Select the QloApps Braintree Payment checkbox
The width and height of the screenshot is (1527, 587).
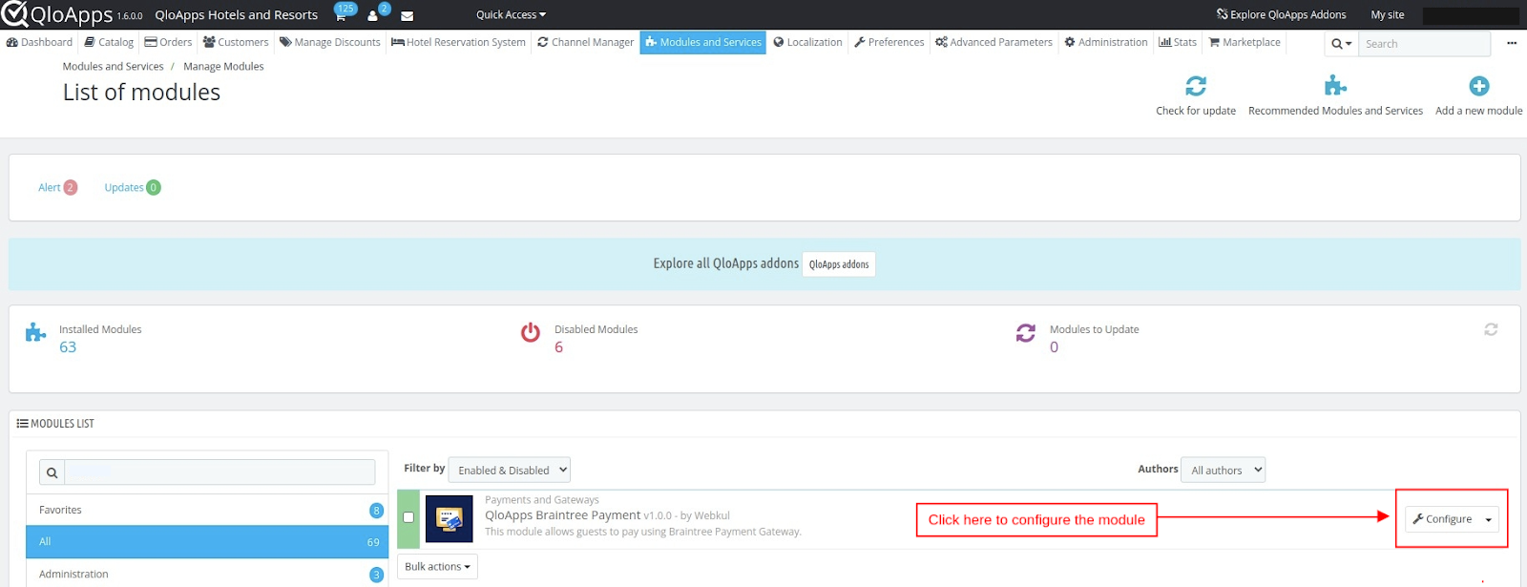point(408,517)
